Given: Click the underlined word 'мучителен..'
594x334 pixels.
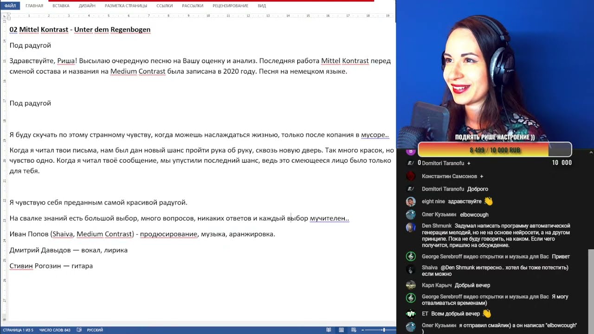Looking at the screenshot, I should coord(329,218).
